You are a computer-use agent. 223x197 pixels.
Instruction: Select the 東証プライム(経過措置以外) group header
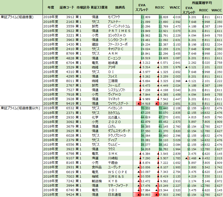[21, 108]
